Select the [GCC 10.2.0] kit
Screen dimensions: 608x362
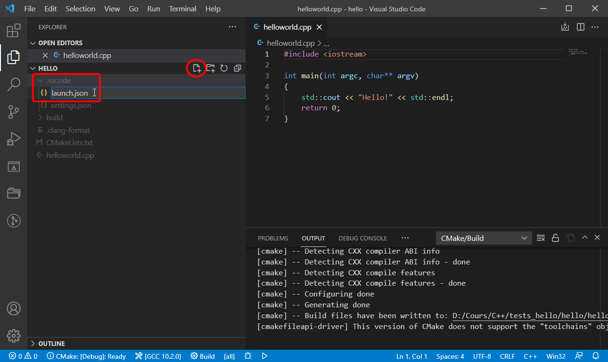tap(158, 356)
